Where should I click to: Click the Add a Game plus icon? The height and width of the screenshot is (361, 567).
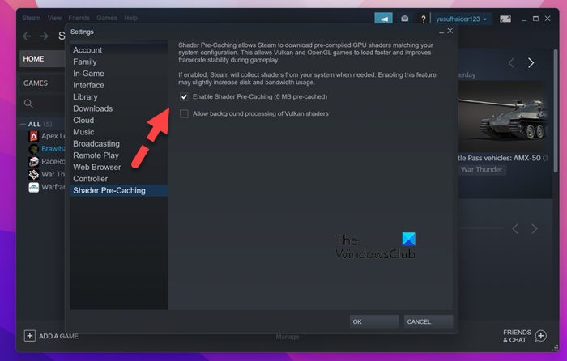pos(30,336)
